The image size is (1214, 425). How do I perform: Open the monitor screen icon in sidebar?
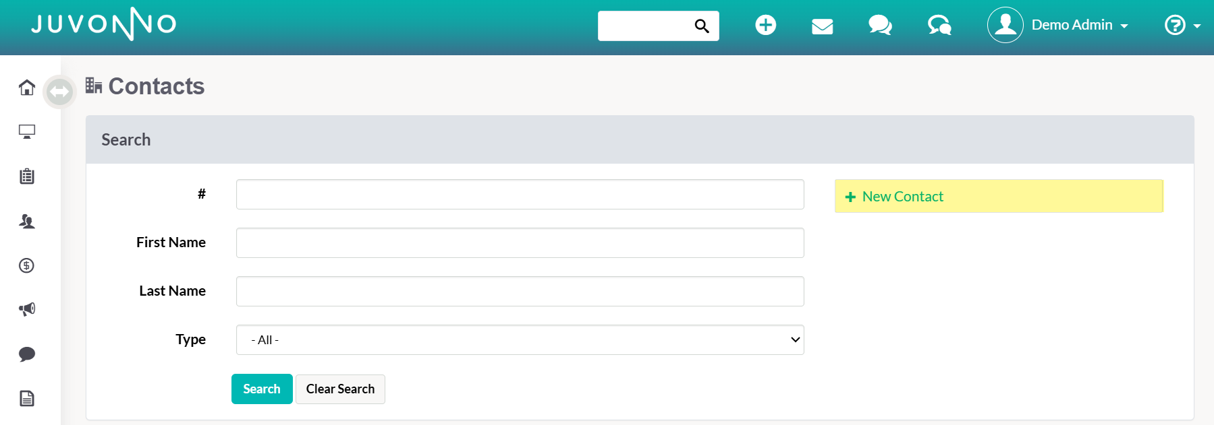(x=27, y=132)
